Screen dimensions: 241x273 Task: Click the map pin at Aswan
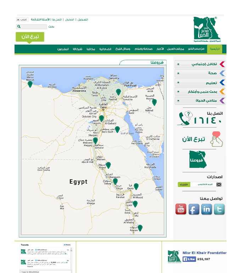[x=140, y=228]
